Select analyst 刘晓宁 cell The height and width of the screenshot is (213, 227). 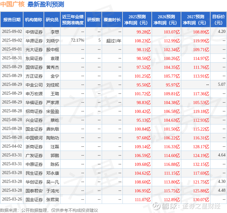(53, 41)
